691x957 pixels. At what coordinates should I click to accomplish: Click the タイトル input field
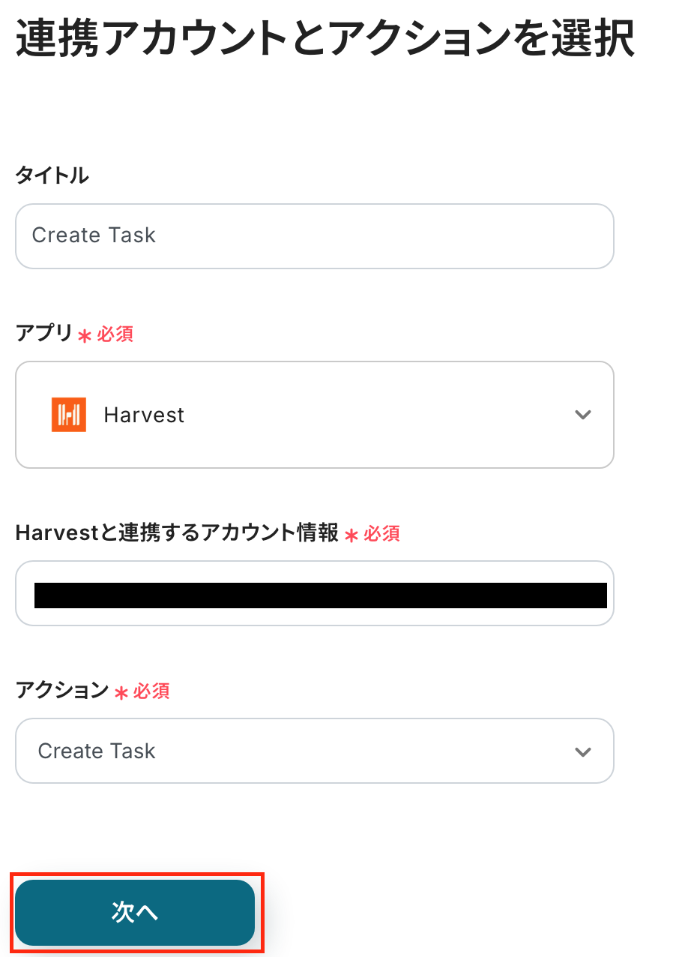pyautogui.click(x=315, y=236)
